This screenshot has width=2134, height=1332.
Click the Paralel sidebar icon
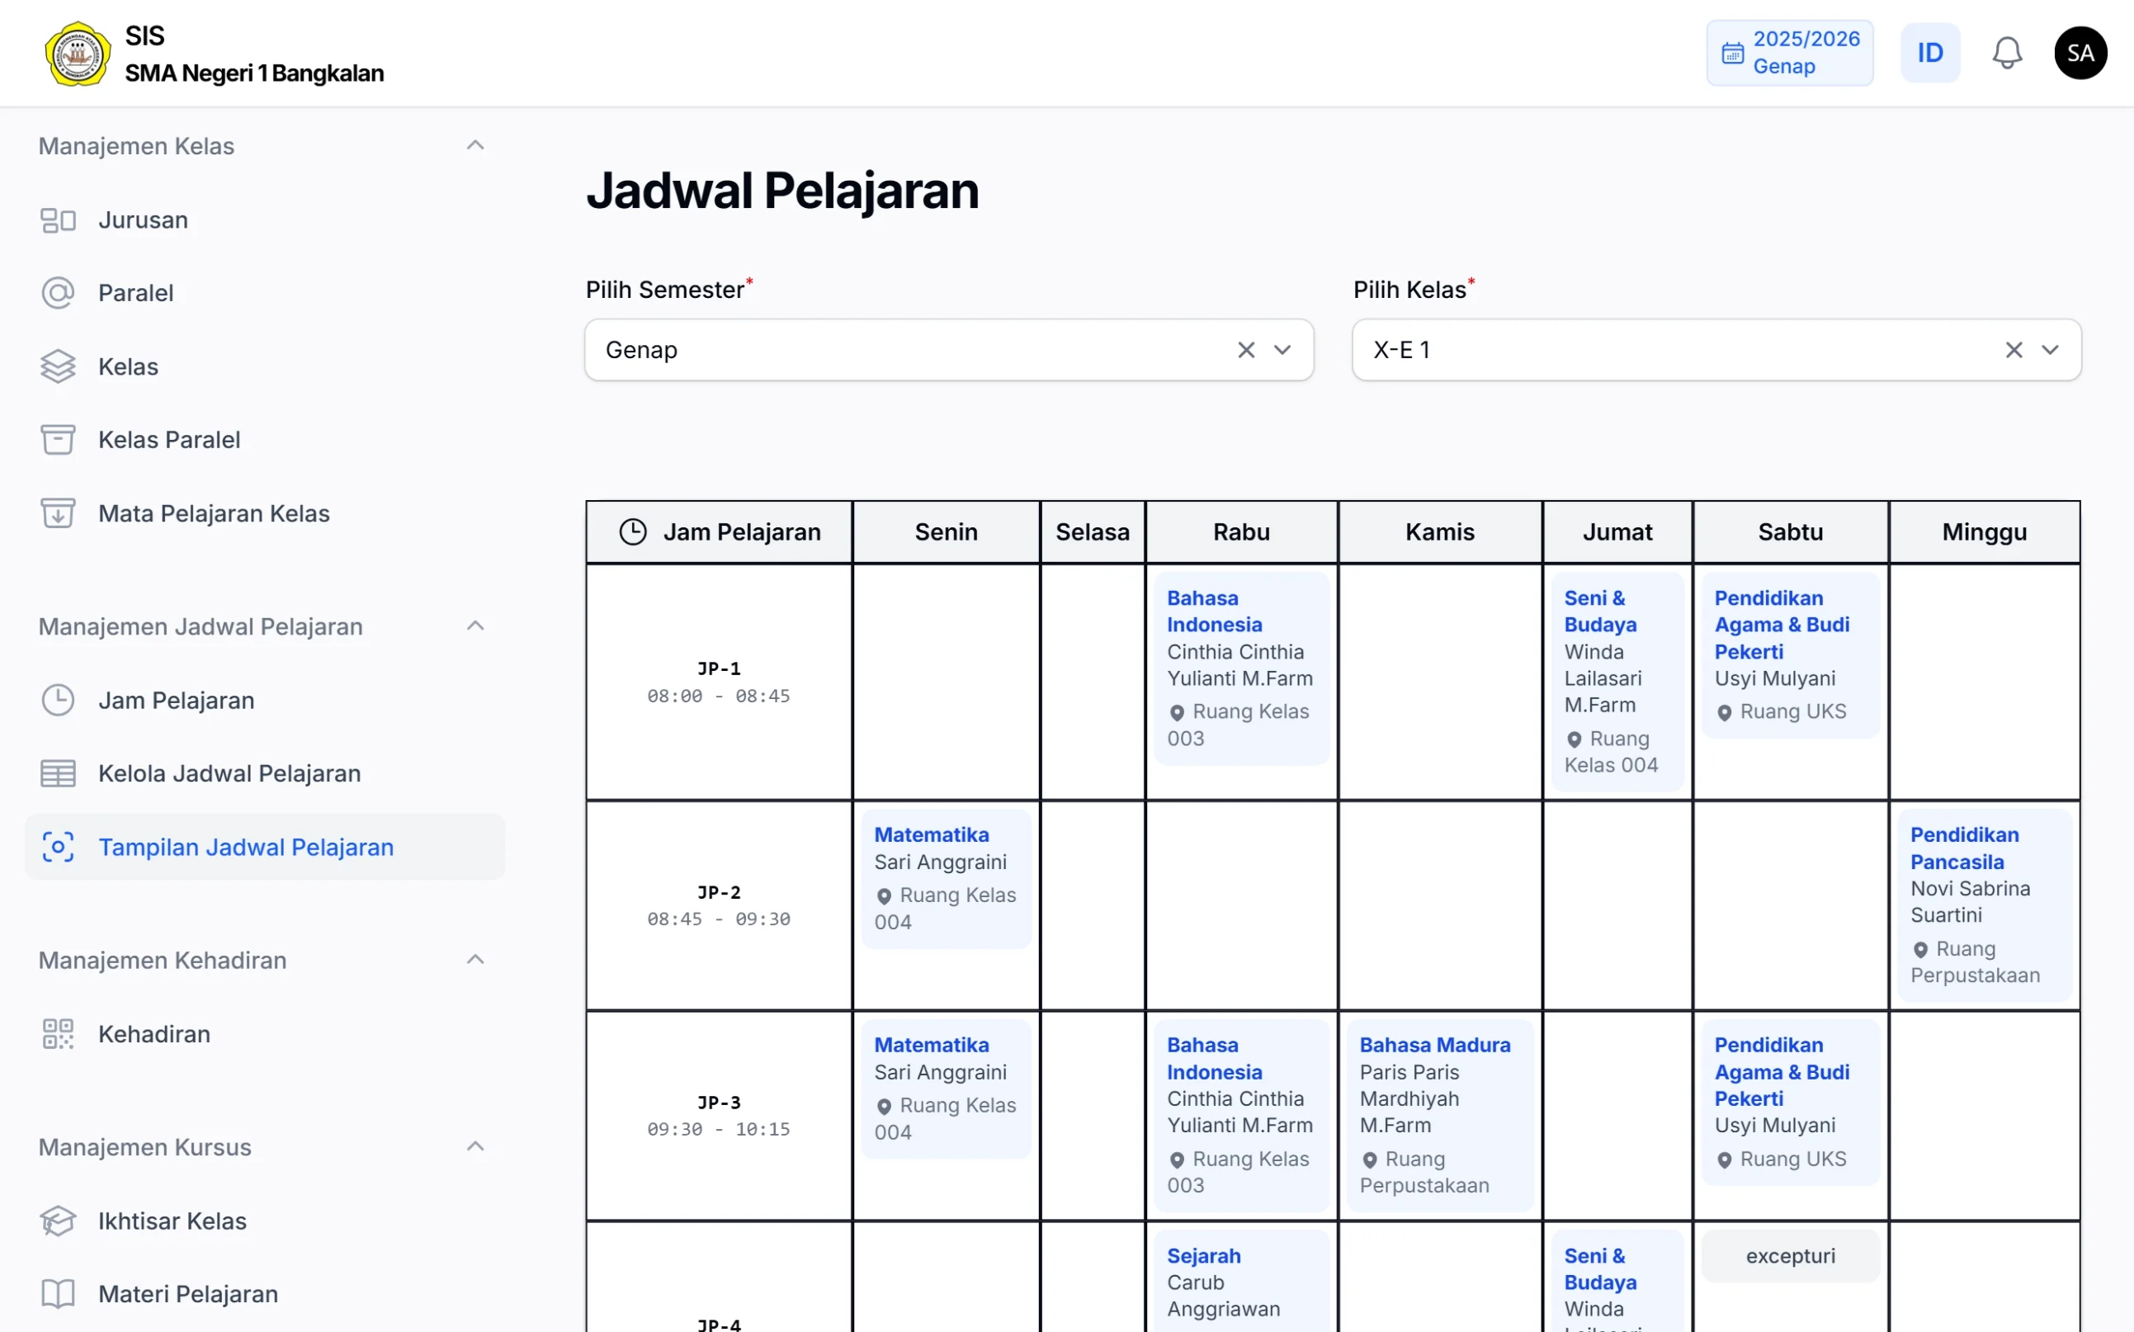(58, 292)
